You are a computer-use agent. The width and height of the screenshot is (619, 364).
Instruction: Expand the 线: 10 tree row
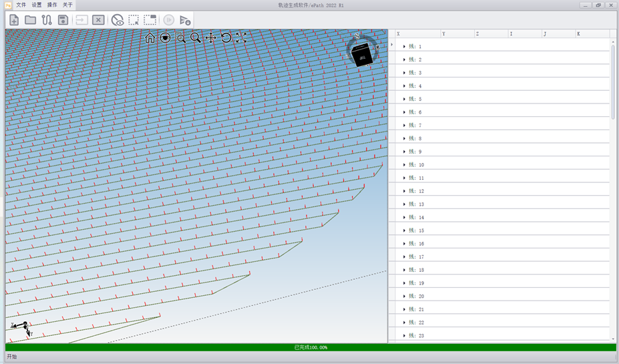point(405,165)
